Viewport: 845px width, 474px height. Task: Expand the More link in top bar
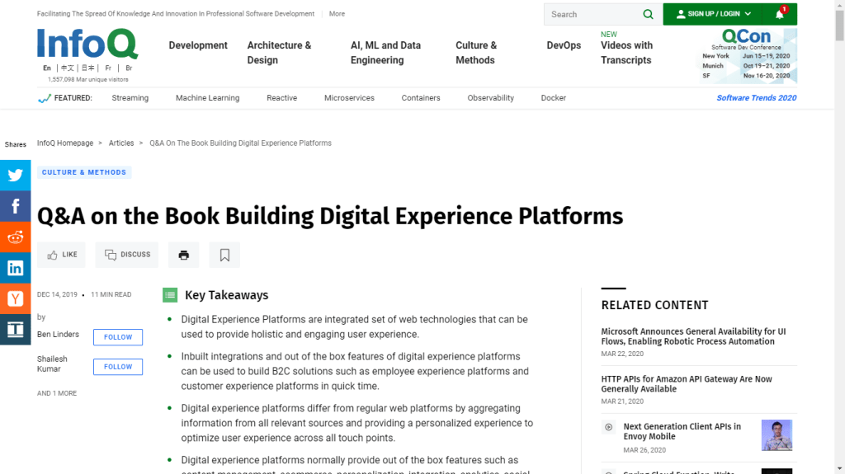337,14
